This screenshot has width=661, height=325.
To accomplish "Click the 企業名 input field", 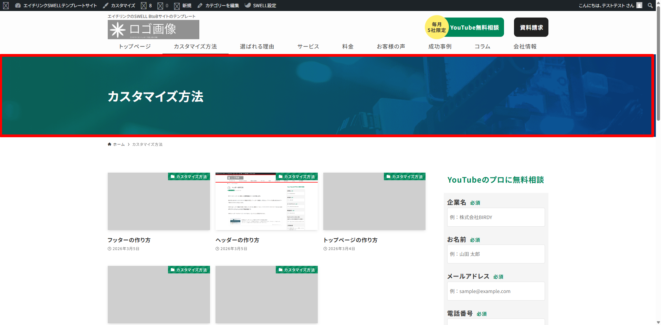I will 496,217.
